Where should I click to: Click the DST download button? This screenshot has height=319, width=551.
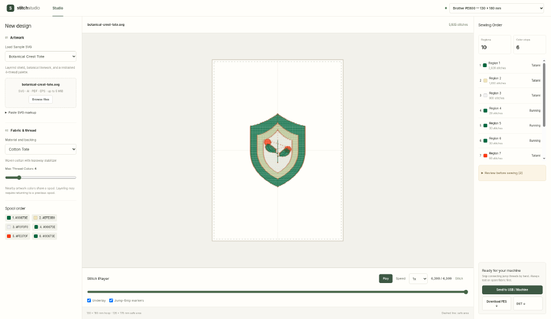(x=528, y=303)
